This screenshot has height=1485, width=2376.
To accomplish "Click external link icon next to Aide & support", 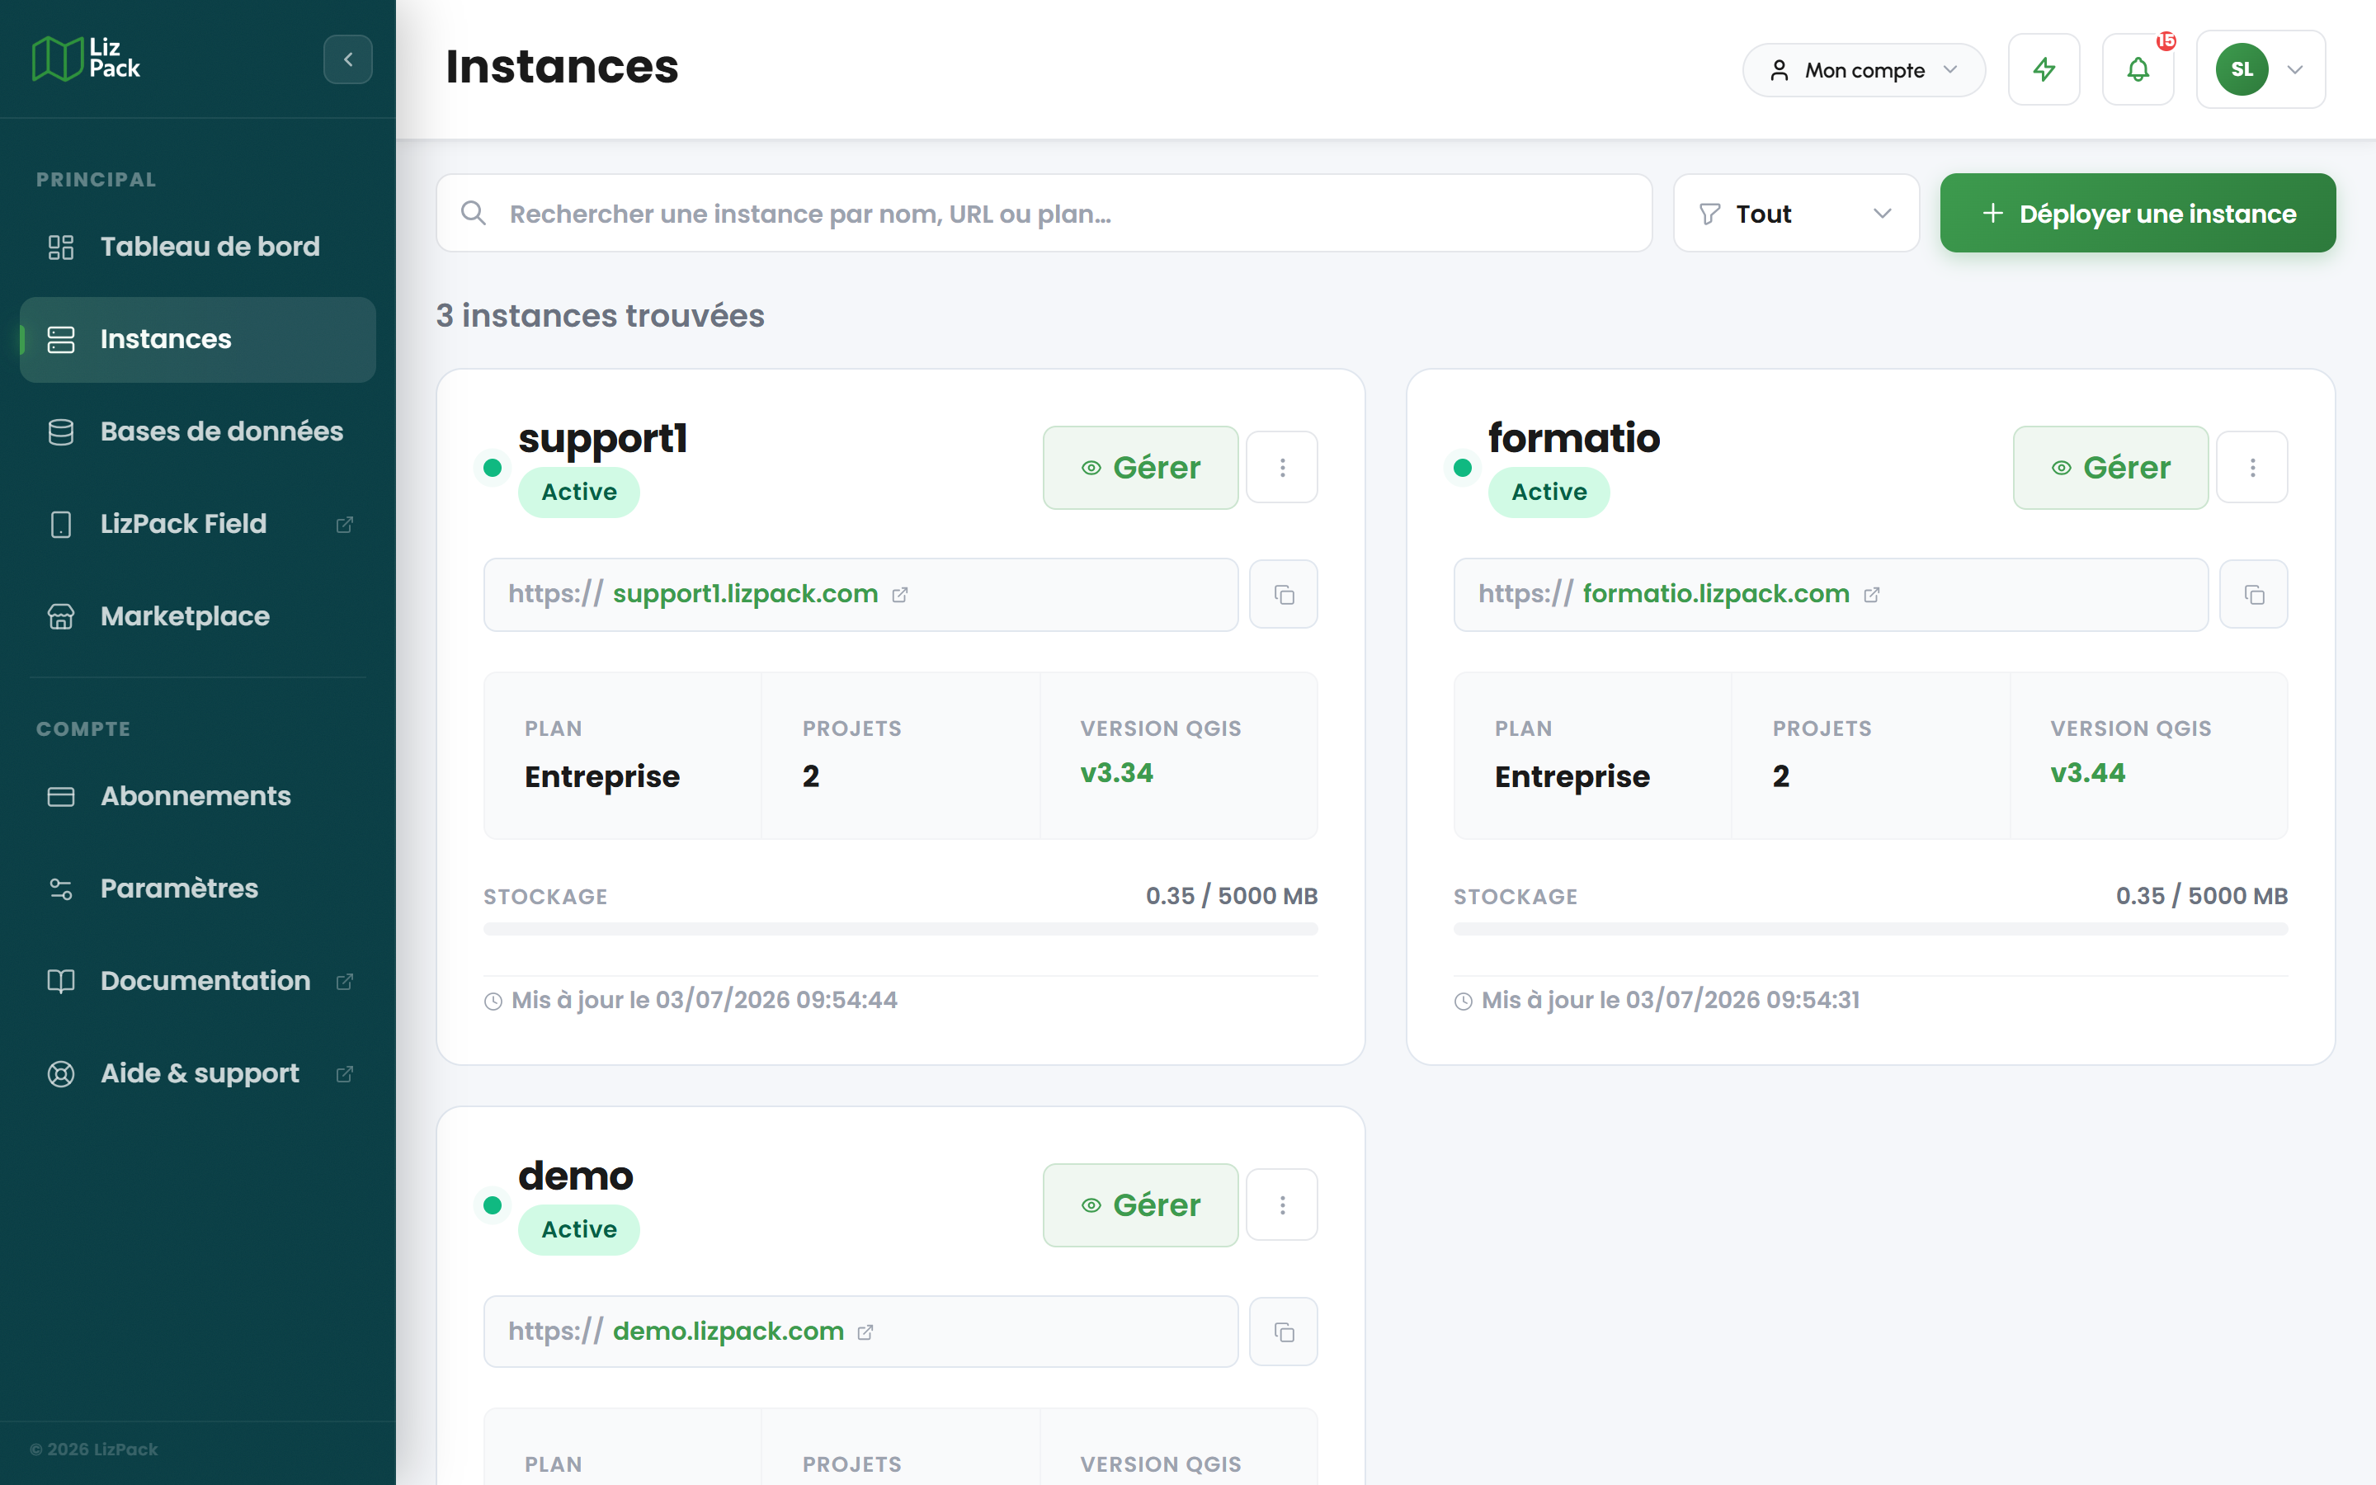I will pyautogui.click(x=345, y=1073).
